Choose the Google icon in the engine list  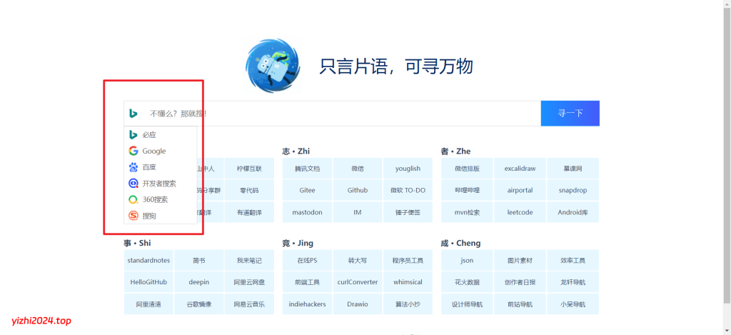click(133, 151)
